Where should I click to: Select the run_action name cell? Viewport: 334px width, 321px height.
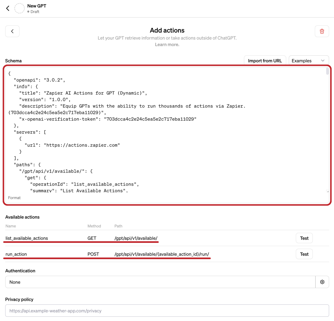[x=16, y=254]
